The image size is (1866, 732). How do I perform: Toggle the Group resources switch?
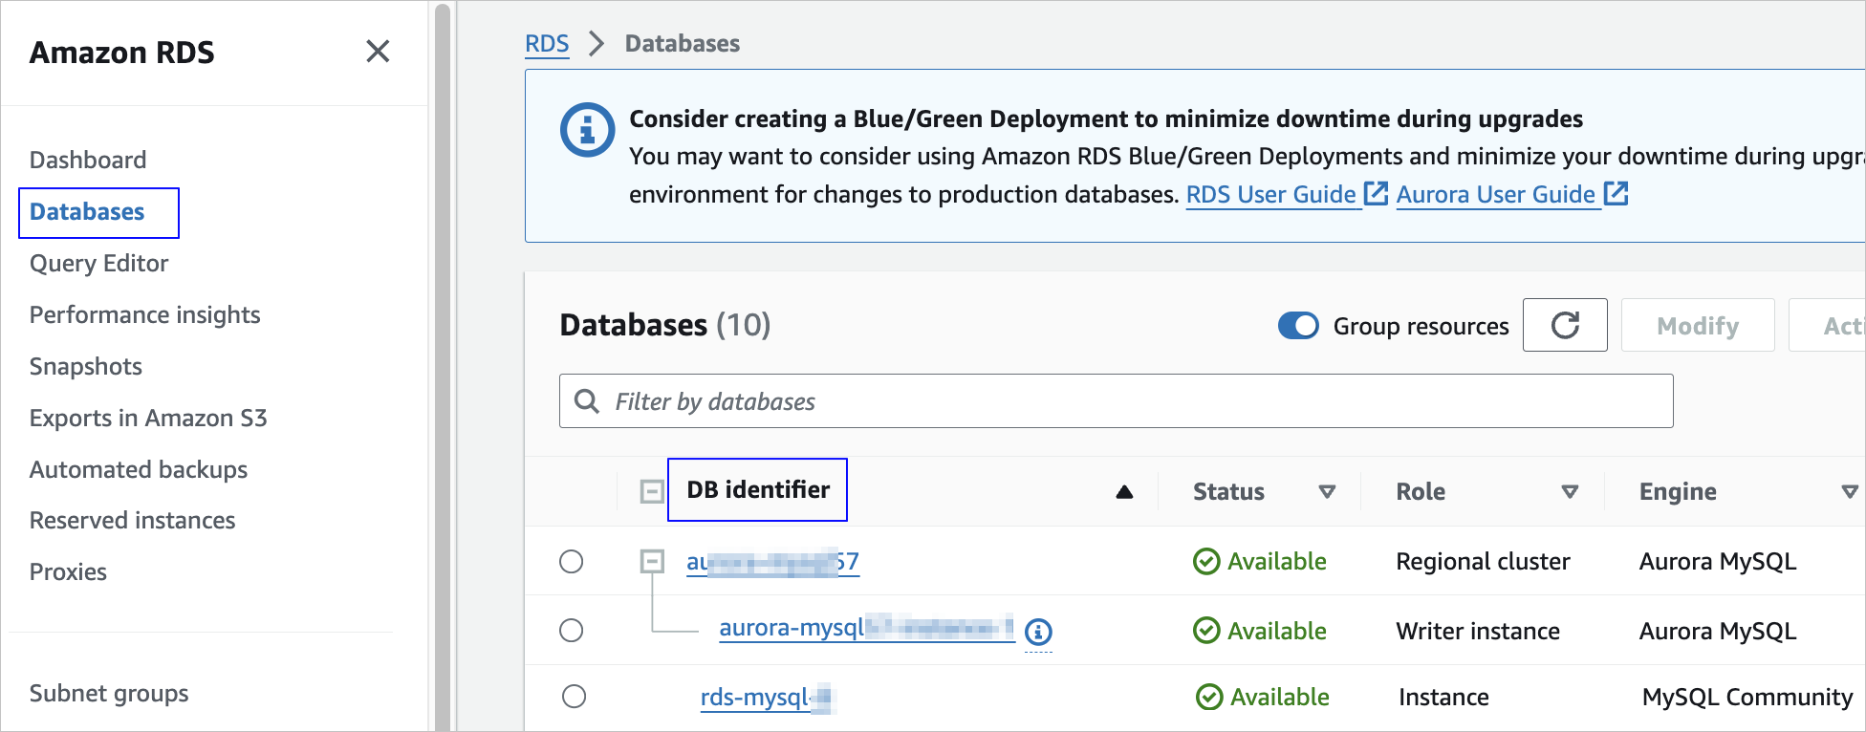click(x=1297, y=326)
